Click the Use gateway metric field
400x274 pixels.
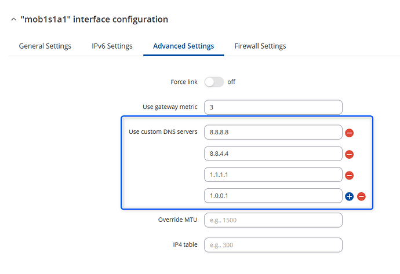coord(273,107)
